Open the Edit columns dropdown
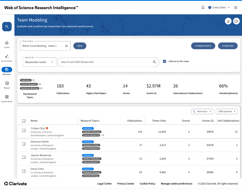 (x=226, y=111)
